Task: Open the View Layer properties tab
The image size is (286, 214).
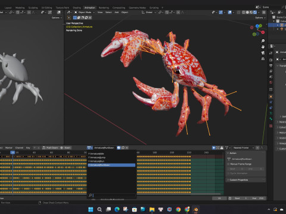Action: point(271,71)
